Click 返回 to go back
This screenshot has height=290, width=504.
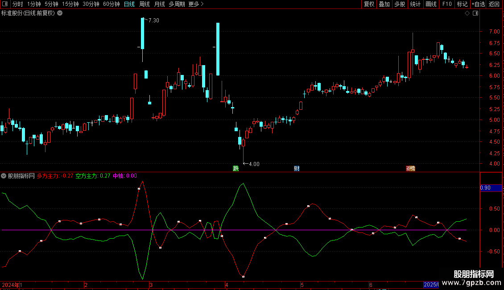coord(494,4)
